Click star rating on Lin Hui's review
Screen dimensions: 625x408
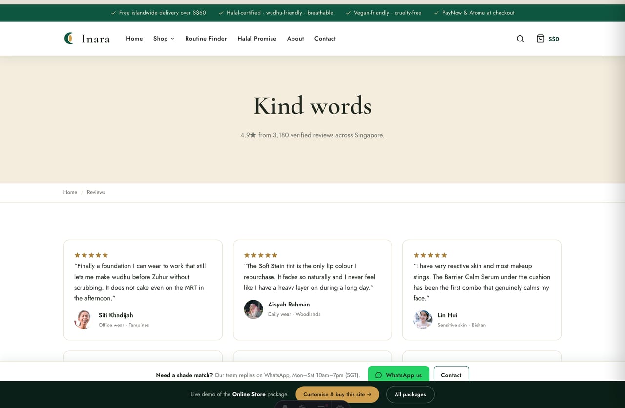pos(430,255)
